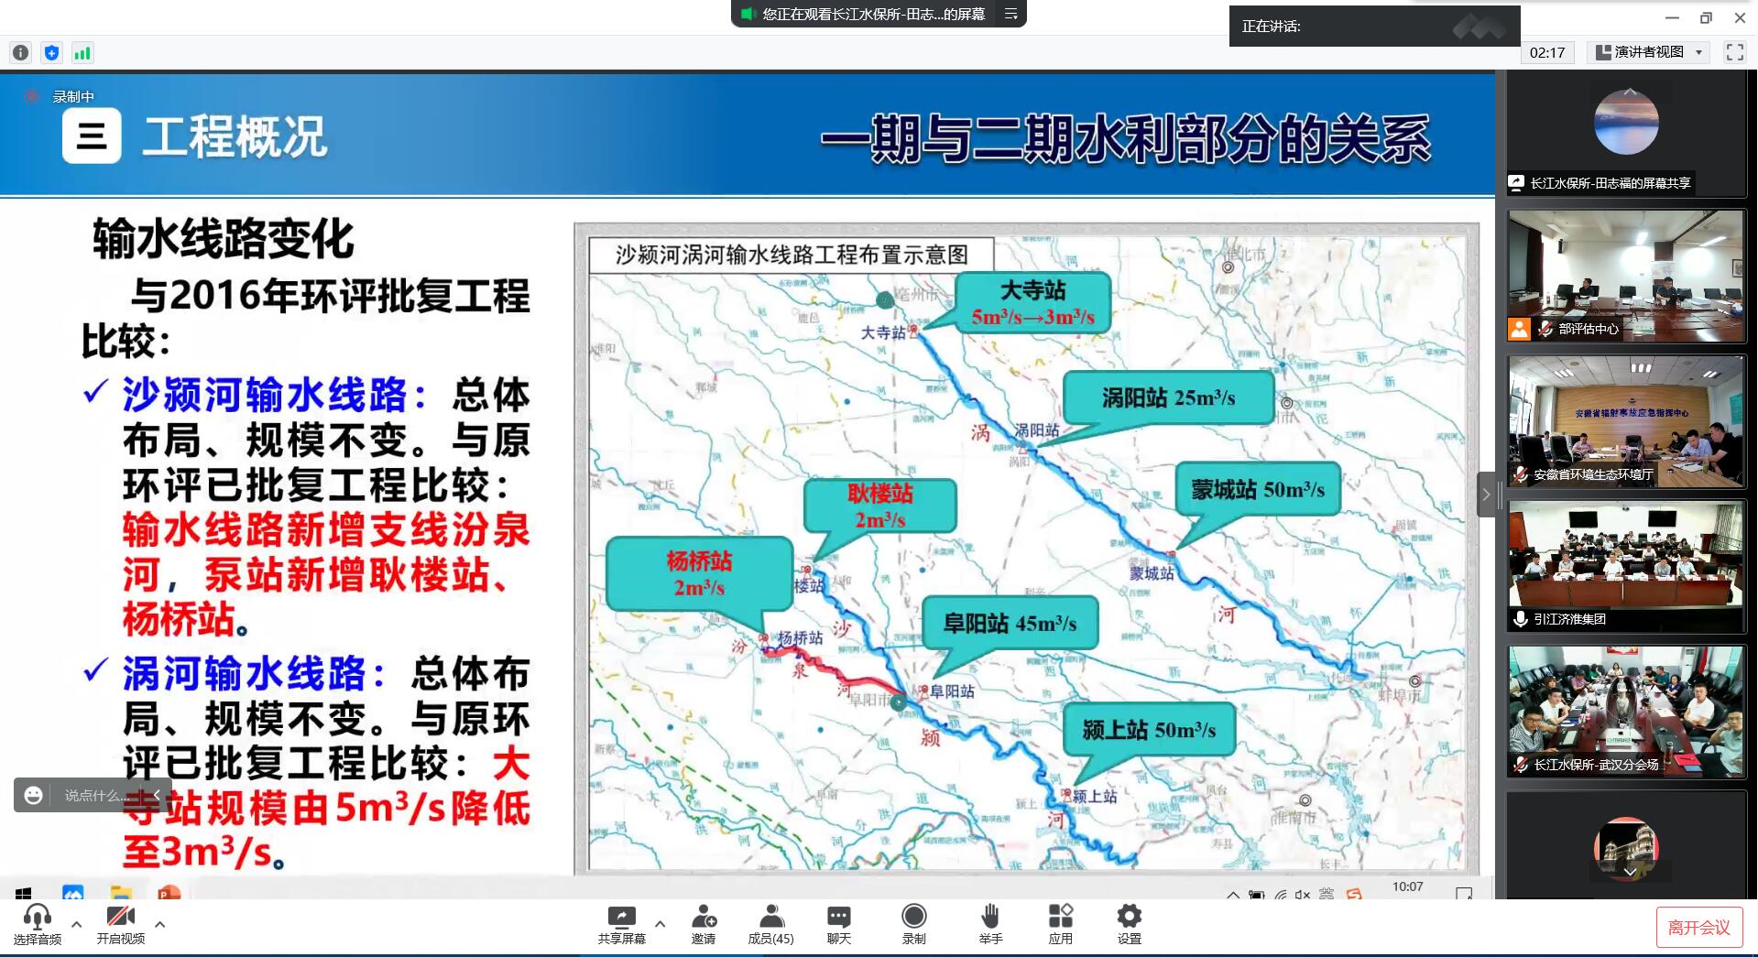
Task: Open the Members (成员 45) panel
Action: coord(770,924)
